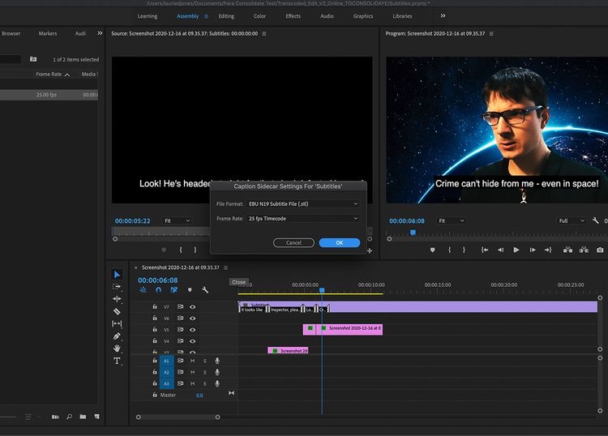Solo audio track A2
The width and height of the screenshot is (608, 436).
[205, 372]
